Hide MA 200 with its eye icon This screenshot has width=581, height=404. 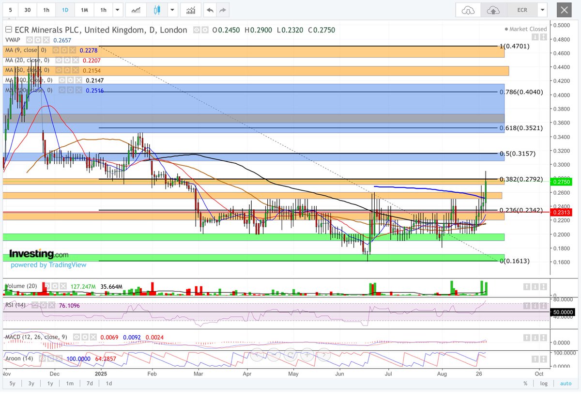tap(62, 90)
